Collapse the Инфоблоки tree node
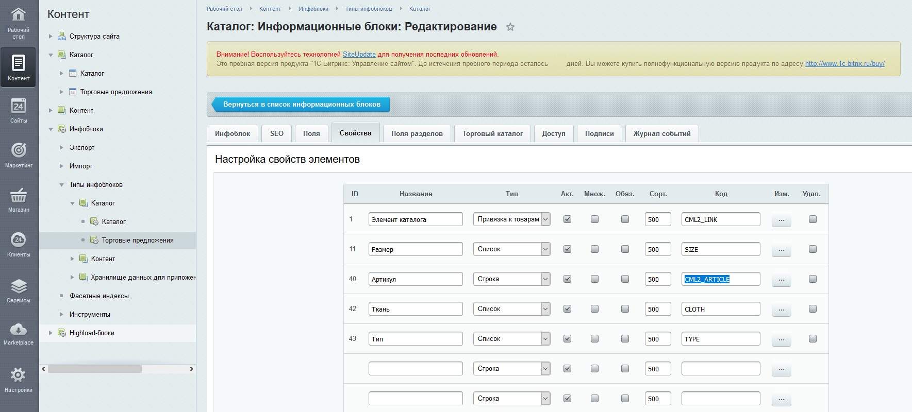912x412 pixels. click(x=51, y=129)
